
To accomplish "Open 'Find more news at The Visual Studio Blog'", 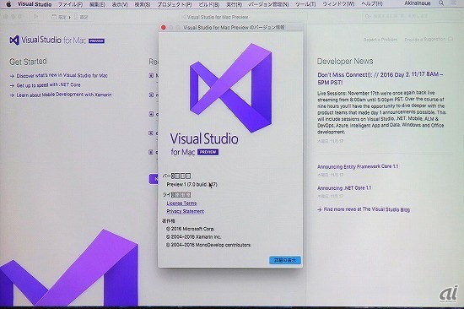I will coord(367,209).
